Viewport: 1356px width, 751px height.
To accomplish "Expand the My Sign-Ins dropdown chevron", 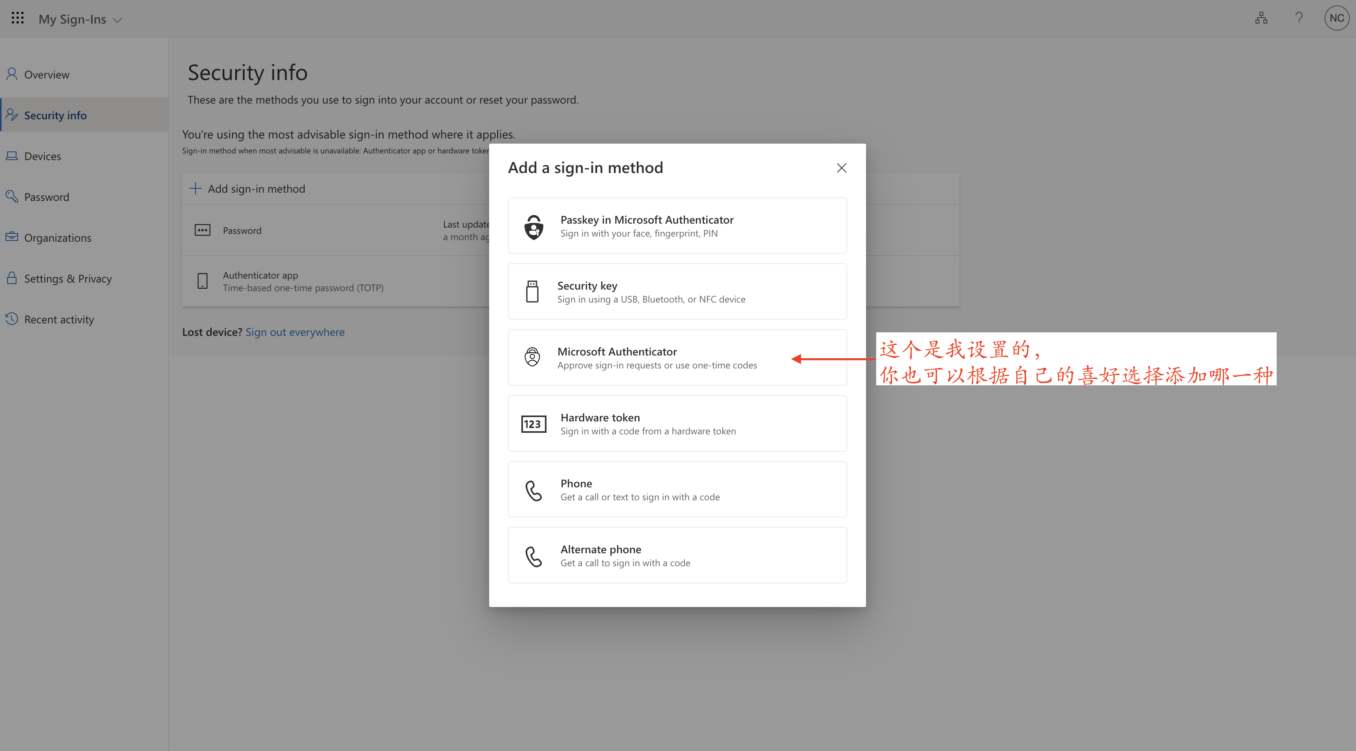I will click(117, 20).
